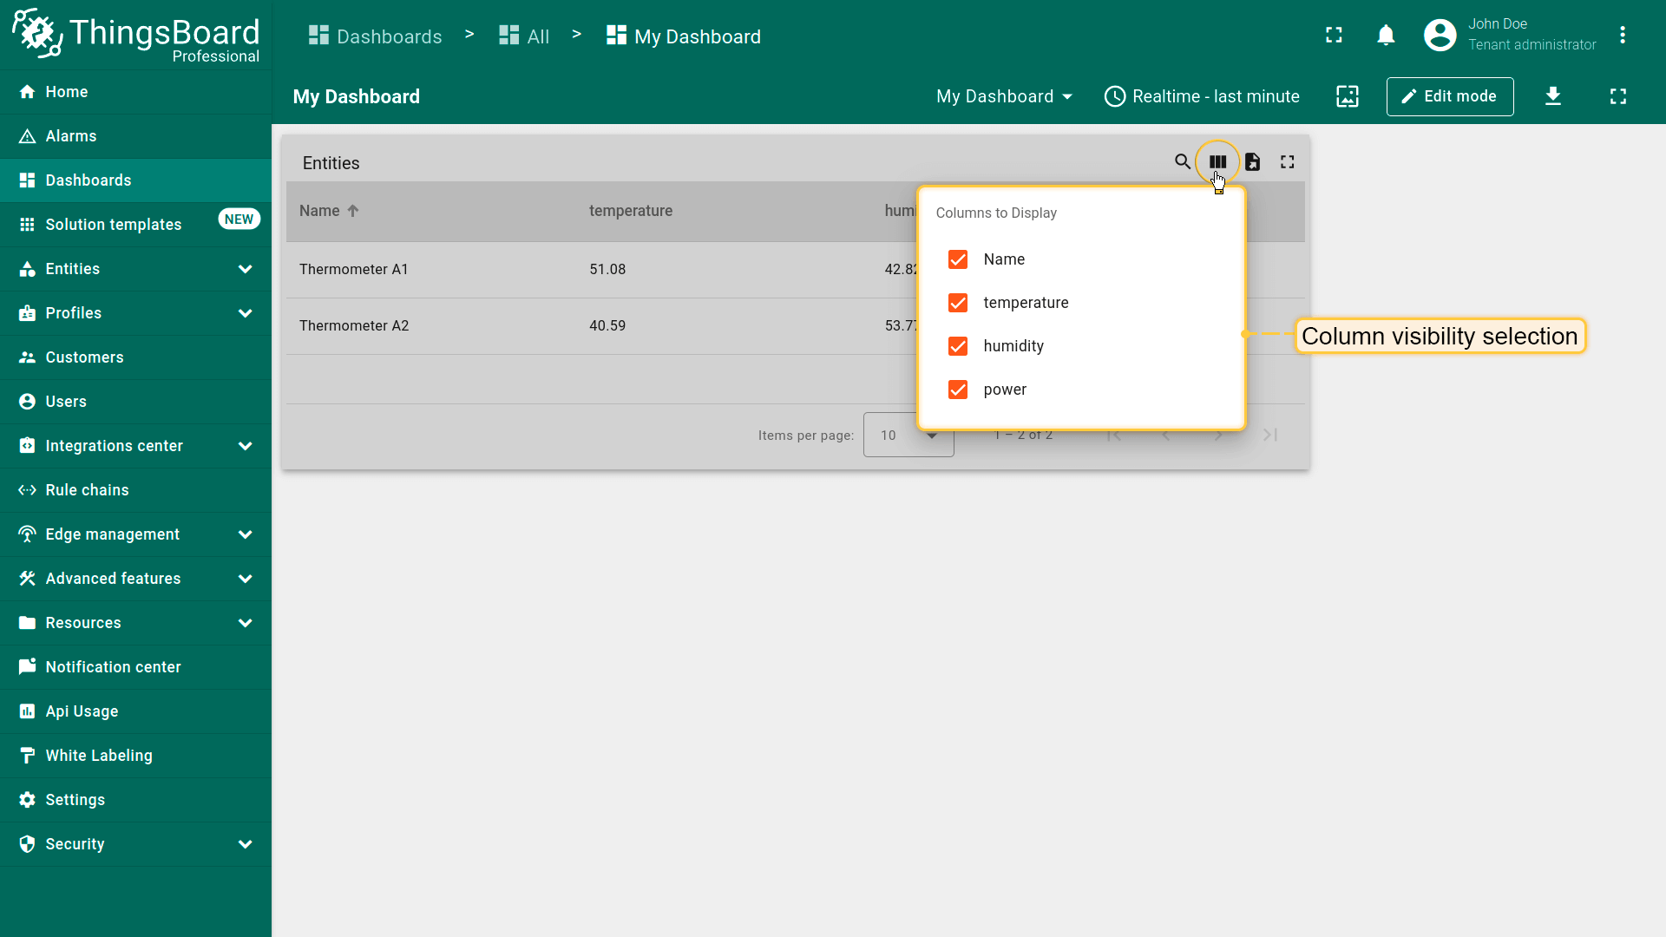1666x937 pixels.
Task: Open the notifications bell
Action: [1386, 36]
